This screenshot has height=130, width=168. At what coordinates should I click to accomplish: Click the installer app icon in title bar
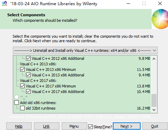pos(5,4)
